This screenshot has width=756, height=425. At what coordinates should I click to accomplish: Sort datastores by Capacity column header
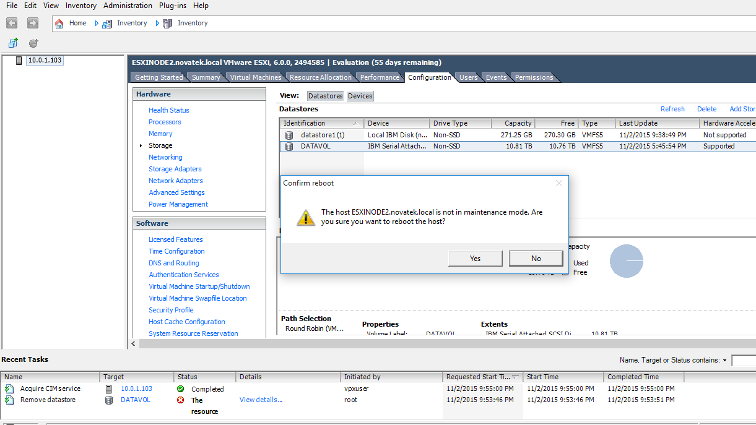tap(513, 123)
